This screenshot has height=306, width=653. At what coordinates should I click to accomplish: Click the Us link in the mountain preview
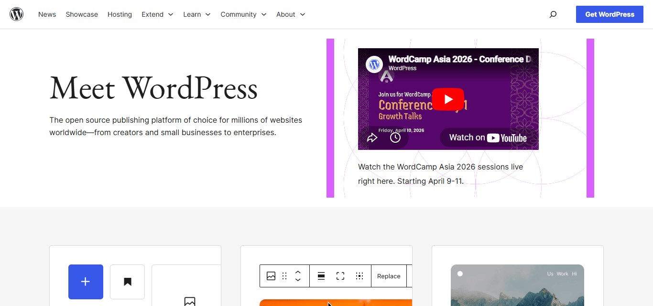(550, 274)
